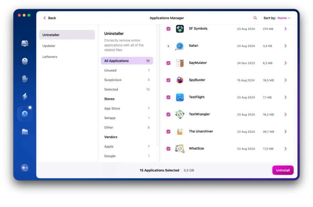Expand Safari details chevron
313x207 pixels.
point(286,46)
